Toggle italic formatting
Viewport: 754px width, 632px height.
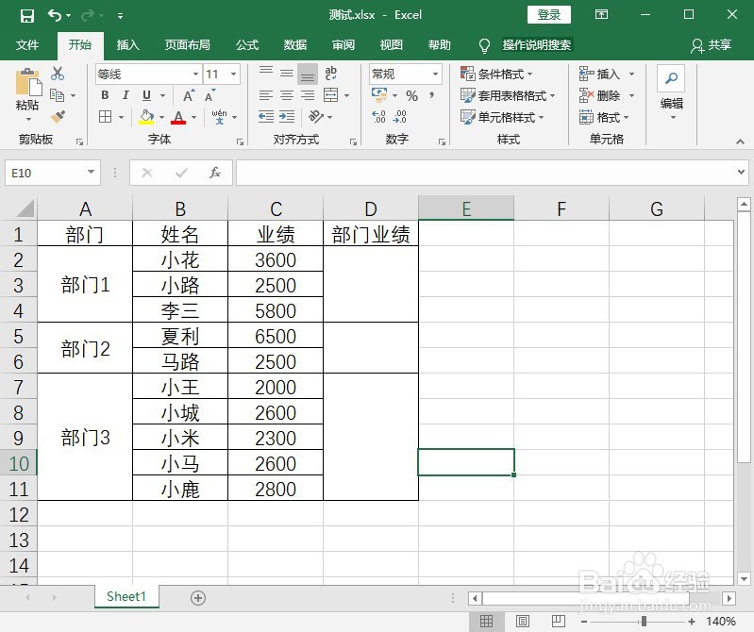(x=126, y=95)
